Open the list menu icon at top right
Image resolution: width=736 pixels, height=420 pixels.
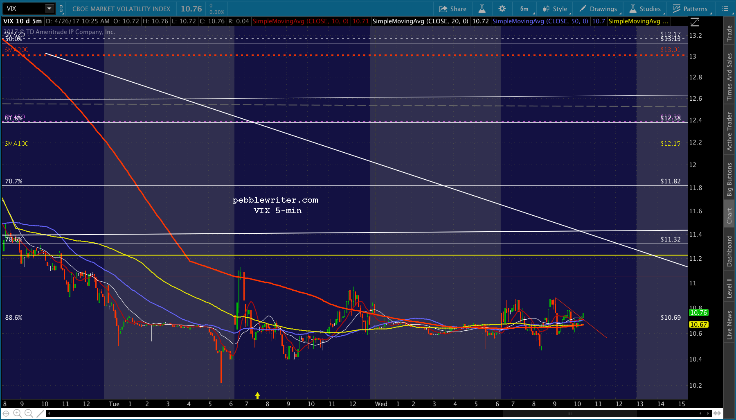(x=725, y=9)
